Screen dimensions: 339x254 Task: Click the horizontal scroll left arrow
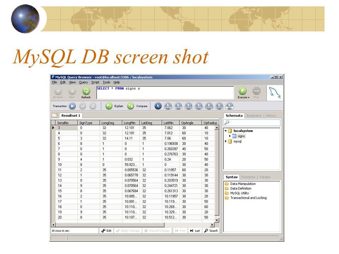point(53,225)
